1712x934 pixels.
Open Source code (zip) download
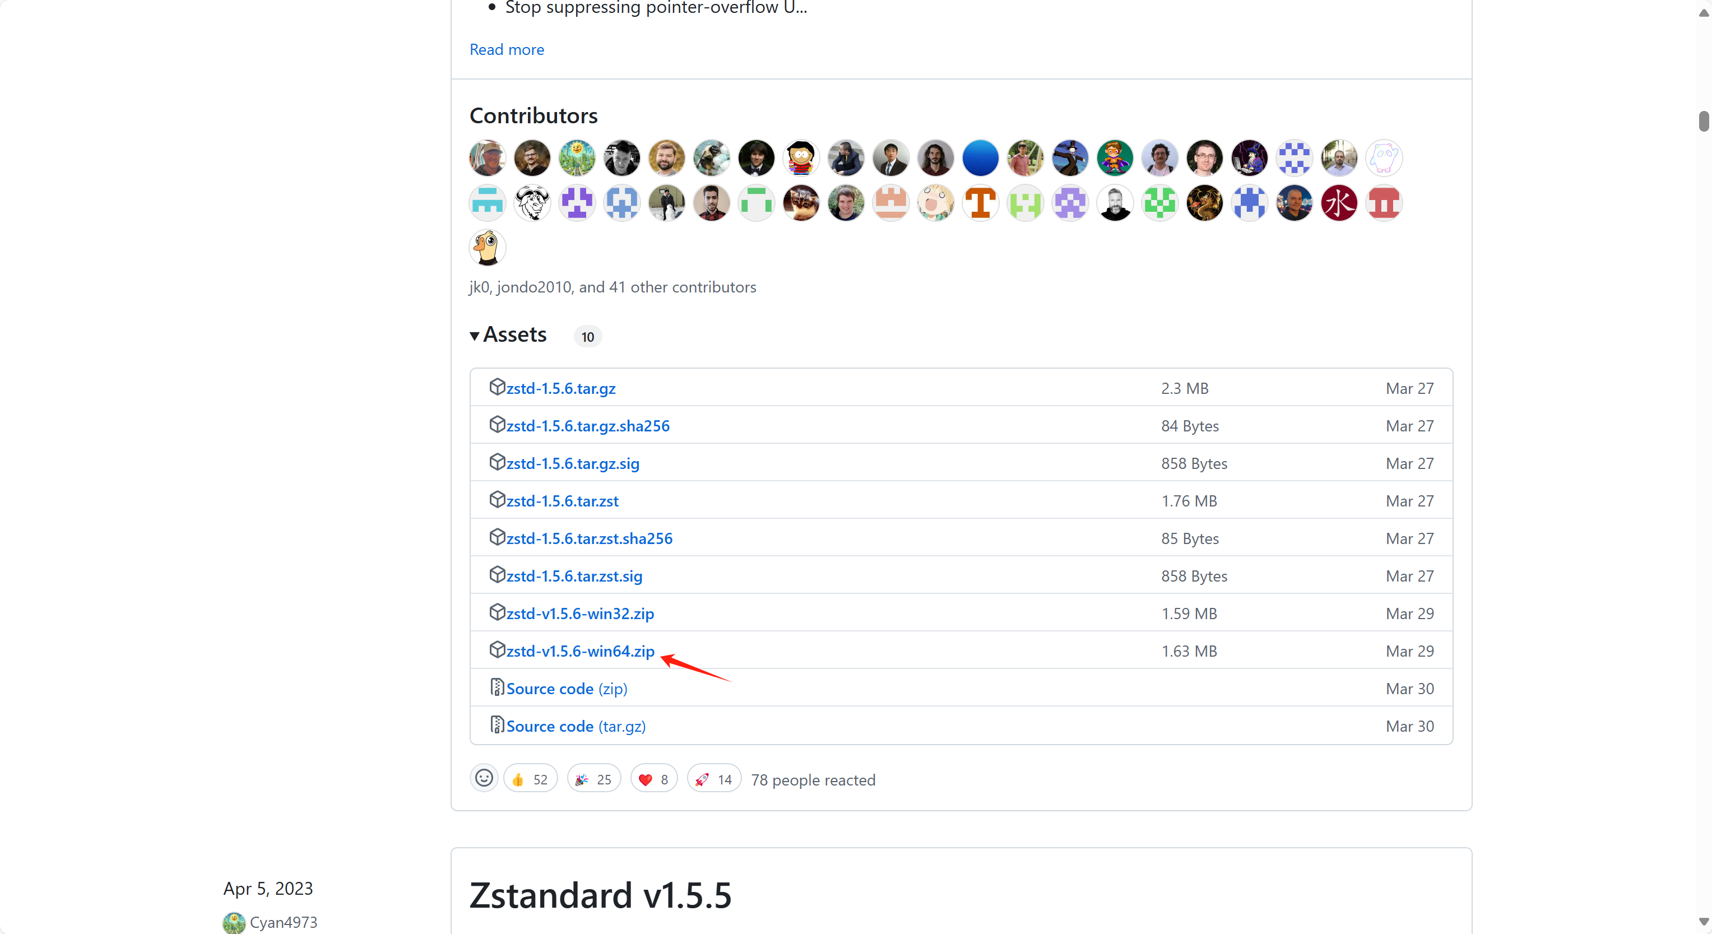567,688
